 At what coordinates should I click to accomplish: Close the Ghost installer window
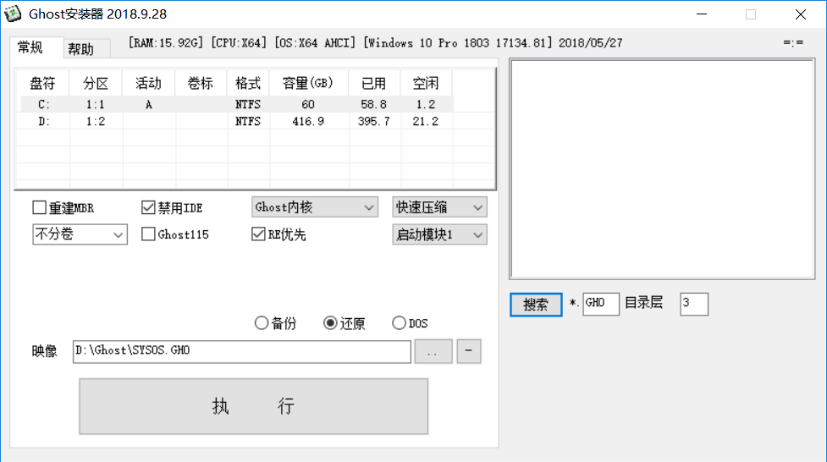point(801,14)
